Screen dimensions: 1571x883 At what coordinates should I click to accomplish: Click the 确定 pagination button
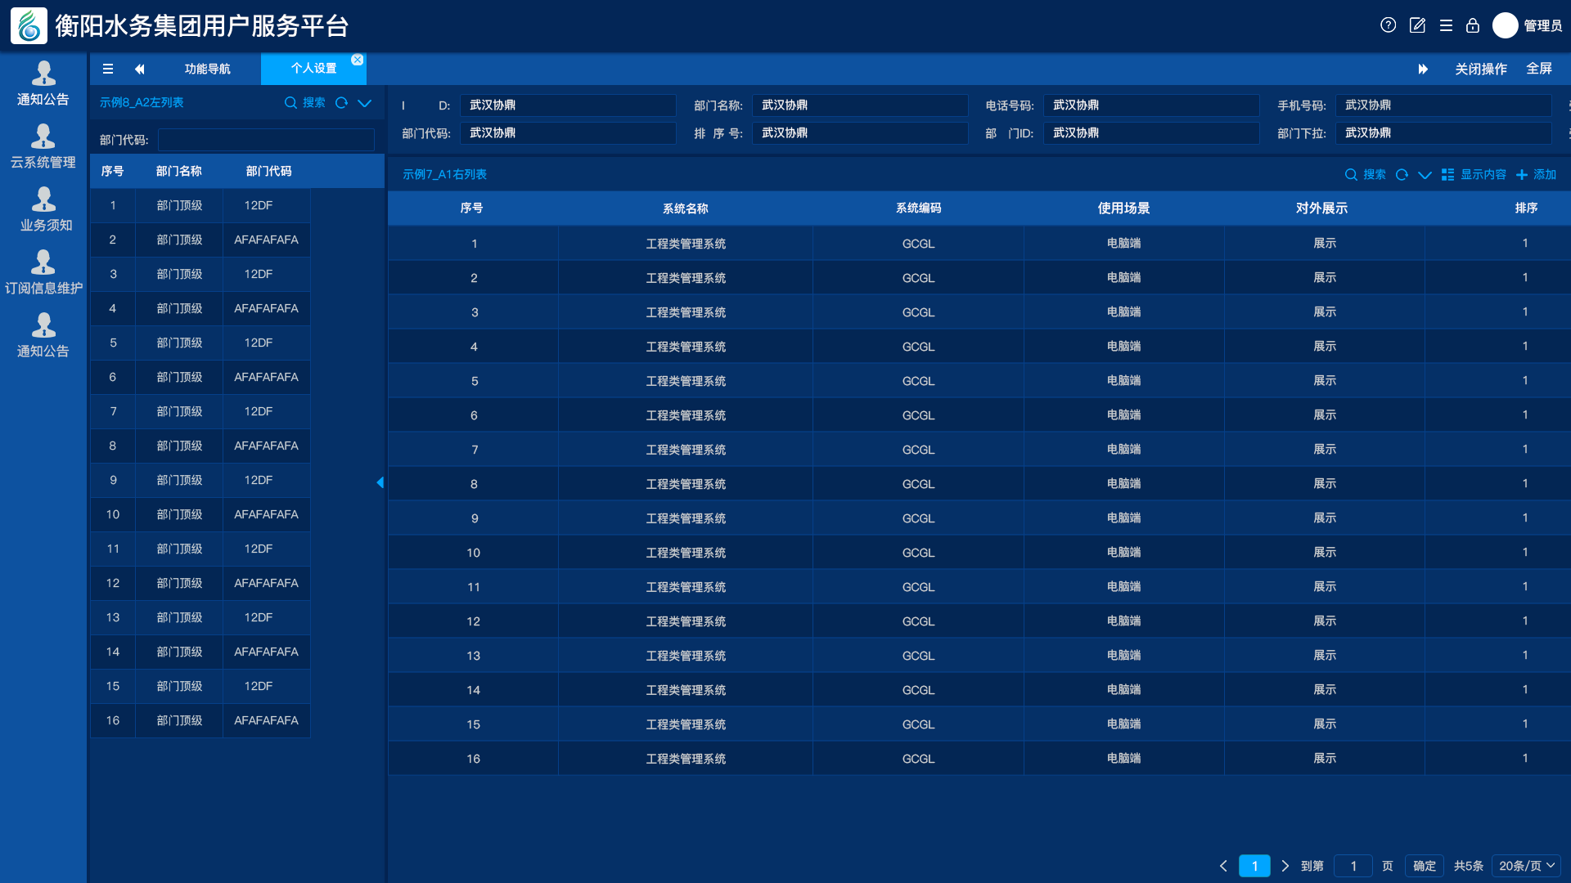[x=1424, y=866]
